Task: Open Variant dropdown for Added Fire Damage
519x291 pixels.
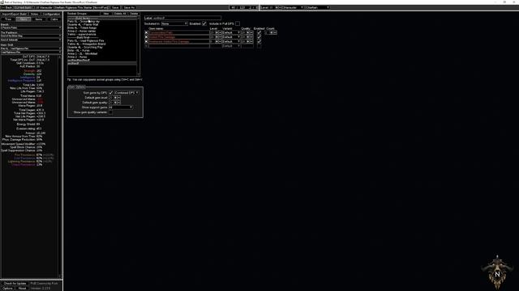Action: 231,37
